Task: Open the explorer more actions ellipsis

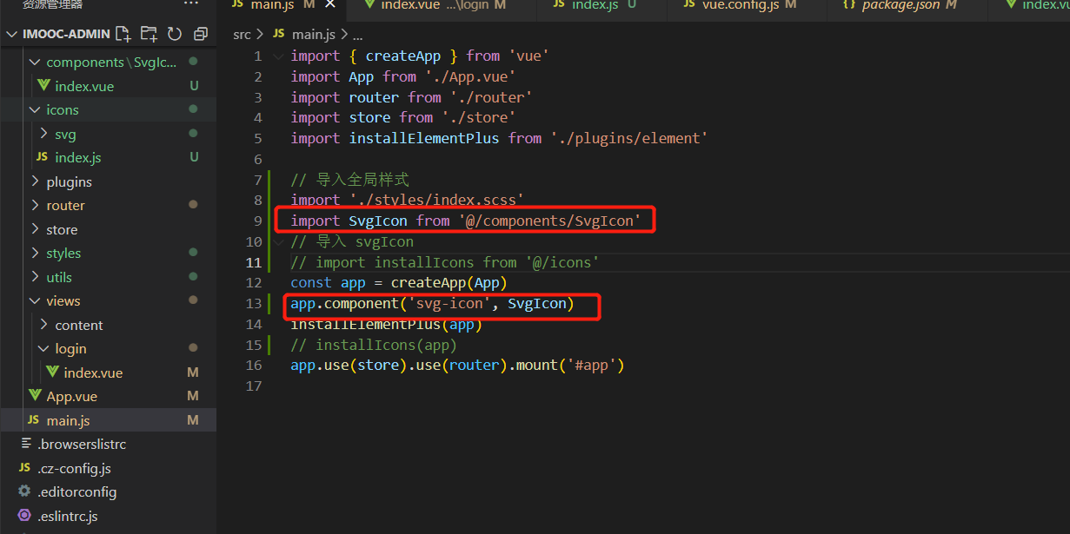Action: pyautogui.click(x=191, y=4)
